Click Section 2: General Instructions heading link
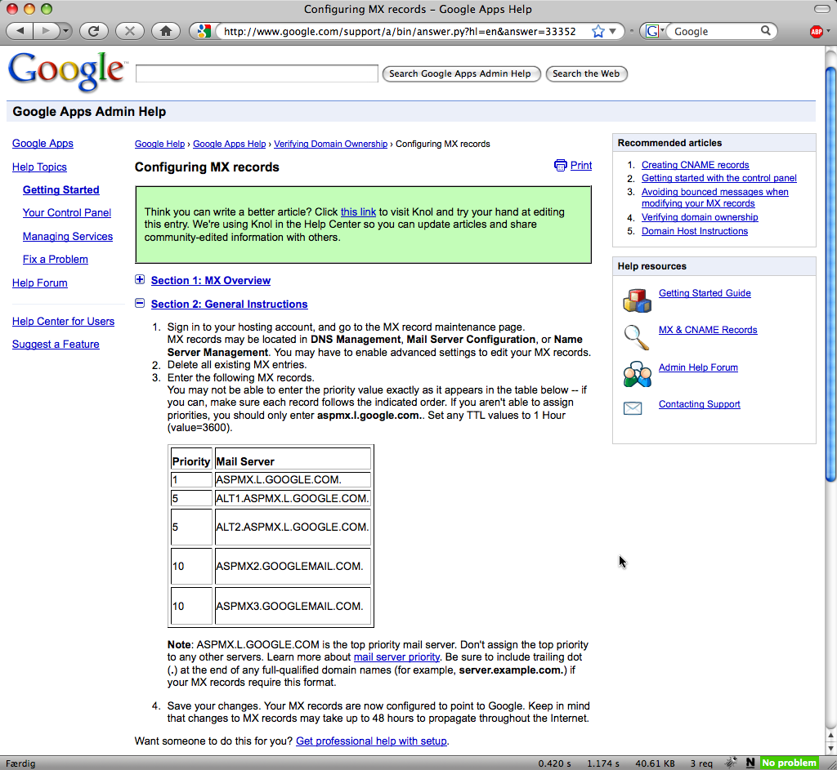 point(230,304)
